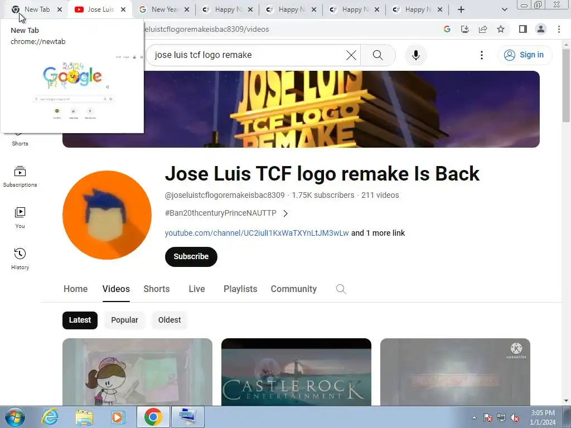Viewport: 571px width, 428px height.
Task: Open Internet Explorer from the taskbar
Action: click(49, 417)
